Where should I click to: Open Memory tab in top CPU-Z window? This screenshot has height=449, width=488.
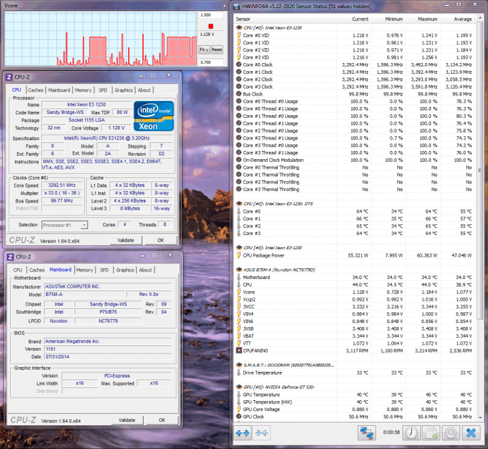coord(83,90)
